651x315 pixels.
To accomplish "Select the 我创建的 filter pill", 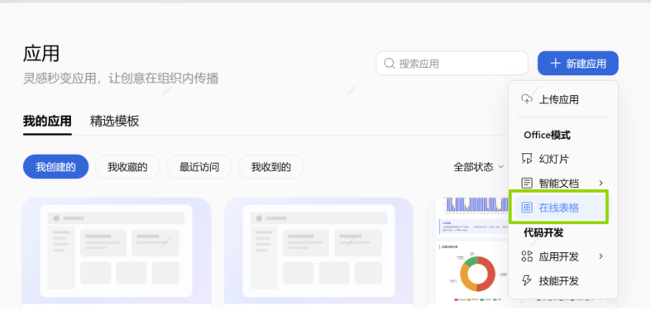I will click(55, 167).
